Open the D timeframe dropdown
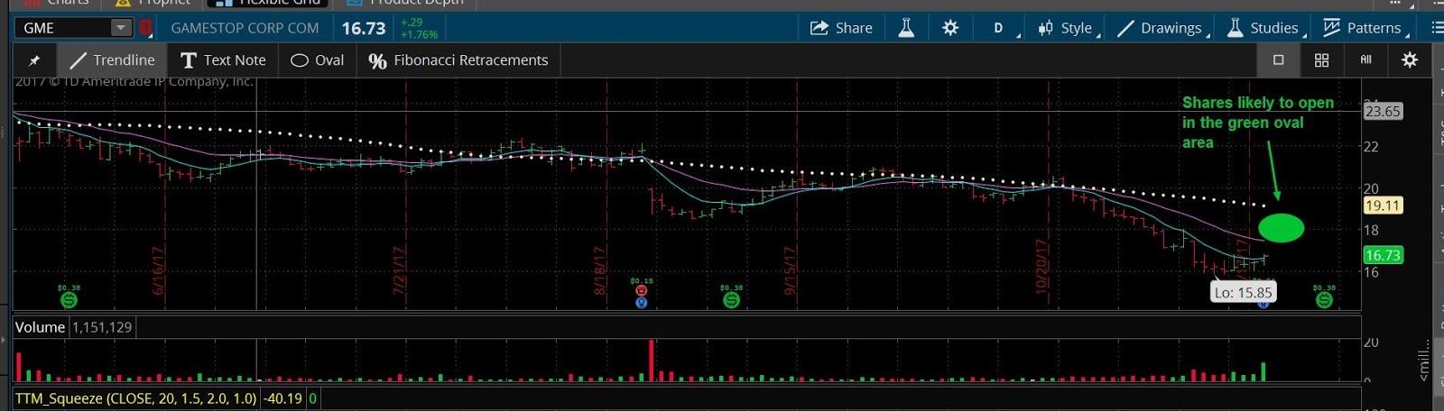Screen dimensions: 1444x411 pos(1000,28)
